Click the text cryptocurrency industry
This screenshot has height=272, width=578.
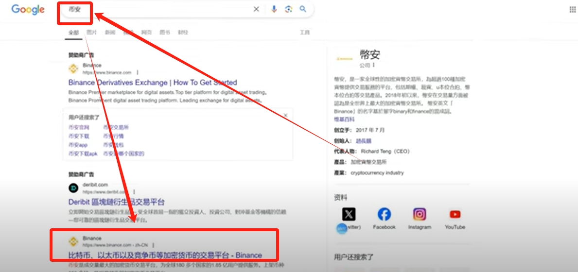coord(377,172)
